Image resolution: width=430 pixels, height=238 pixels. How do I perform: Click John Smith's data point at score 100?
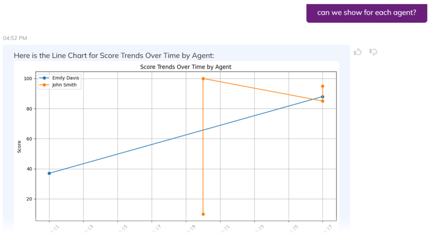[x=203, y=79]
